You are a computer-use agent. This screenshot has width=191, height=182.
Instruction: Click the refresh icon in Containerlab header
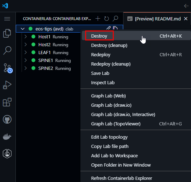pos(107,19)
